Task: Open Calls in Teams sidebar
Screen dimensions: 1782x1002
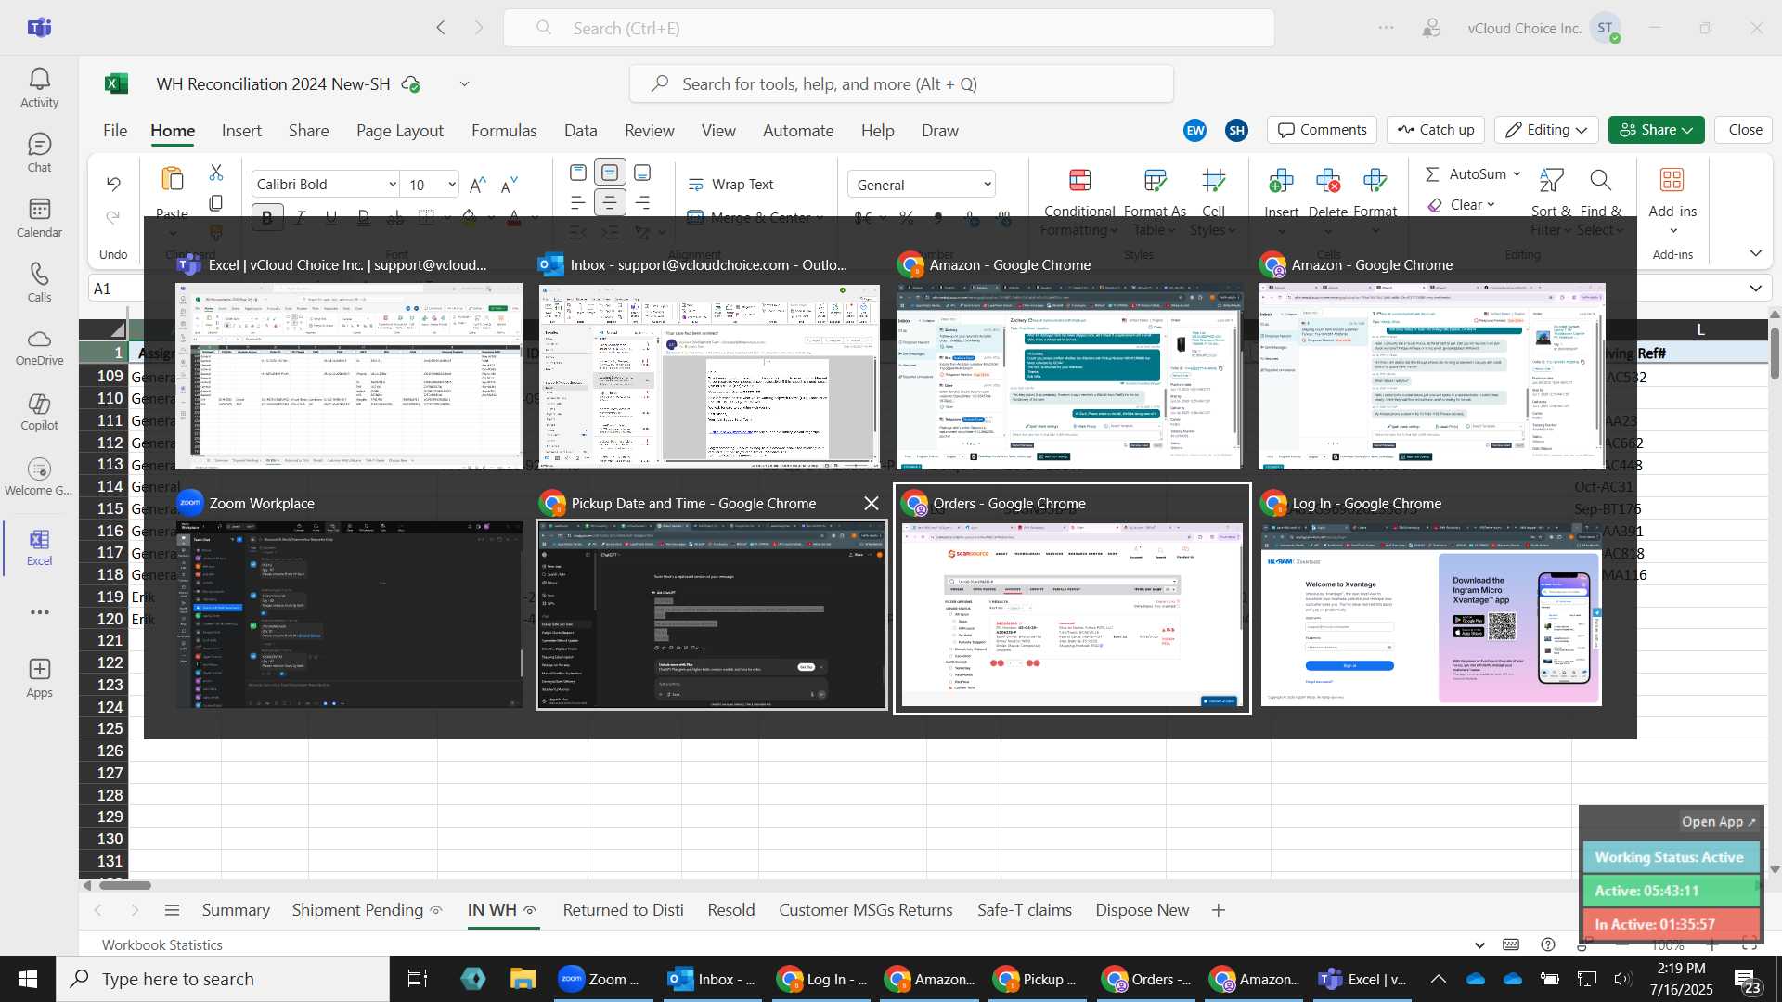Action: tap(39, 283)
